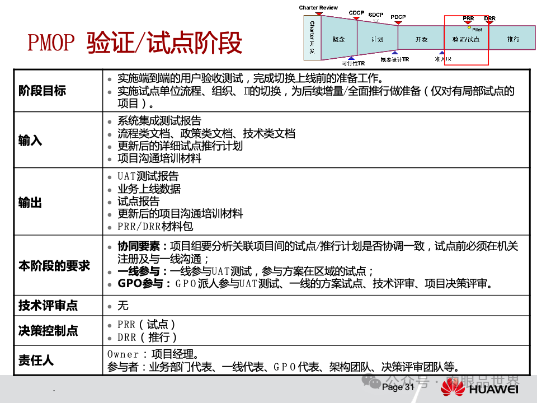Click the Page 31 footer number

tap(398, 387)
